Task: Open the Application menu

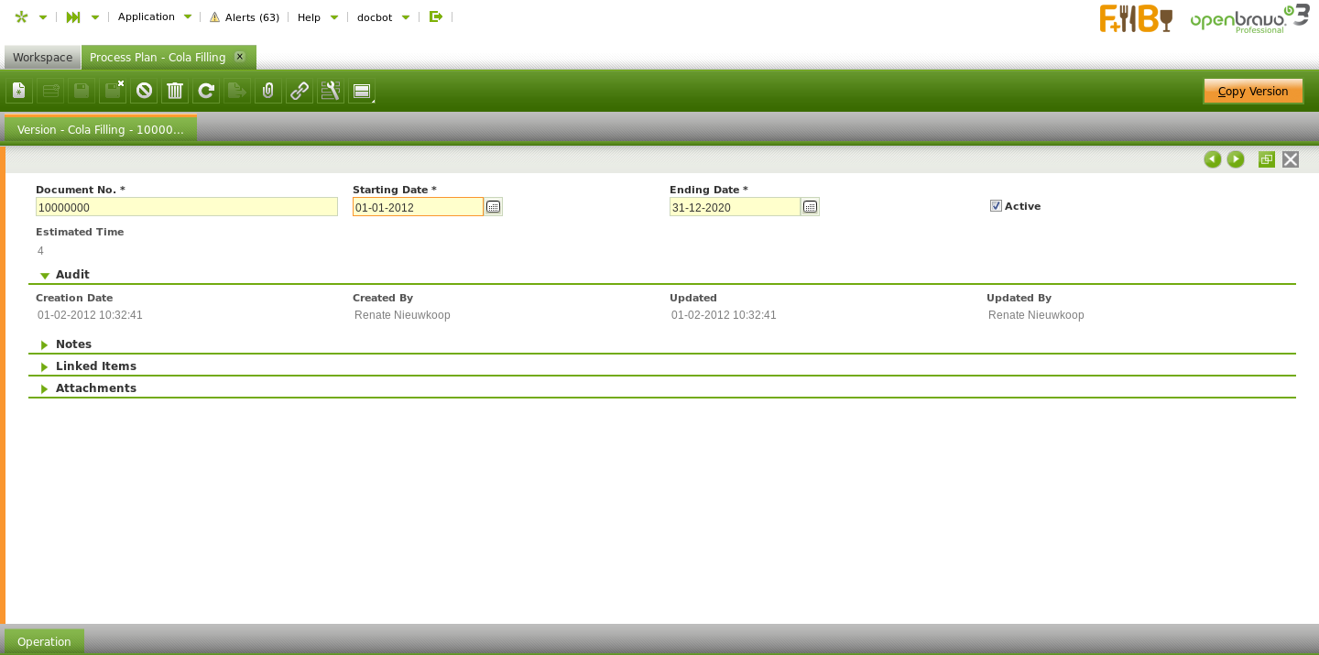Action: tap(154, 16)
